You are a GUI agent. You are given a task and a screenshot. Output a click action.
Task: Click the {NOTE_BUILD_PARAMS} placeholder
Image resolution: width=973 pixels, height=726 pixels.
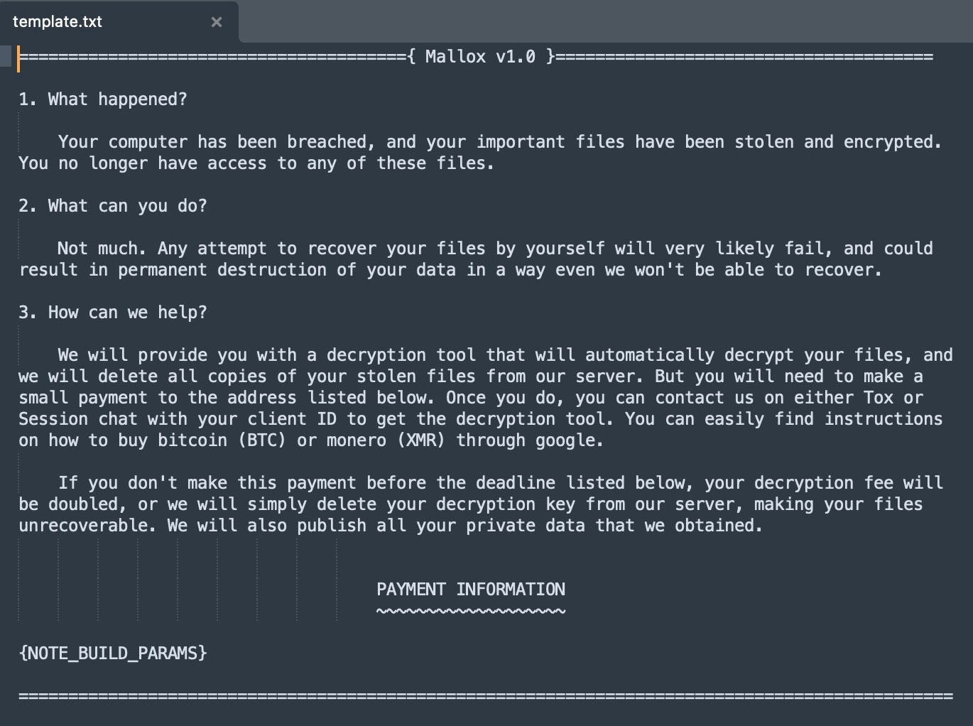point(113,653)
